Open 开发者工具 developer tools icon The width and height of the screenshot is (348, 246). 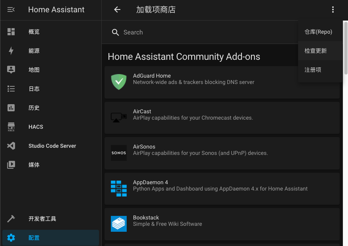[x=10, y=218]
